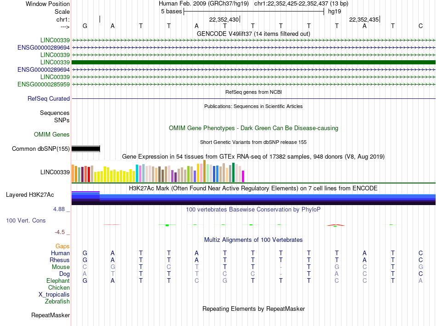Click the SNPs publications label

62,120
